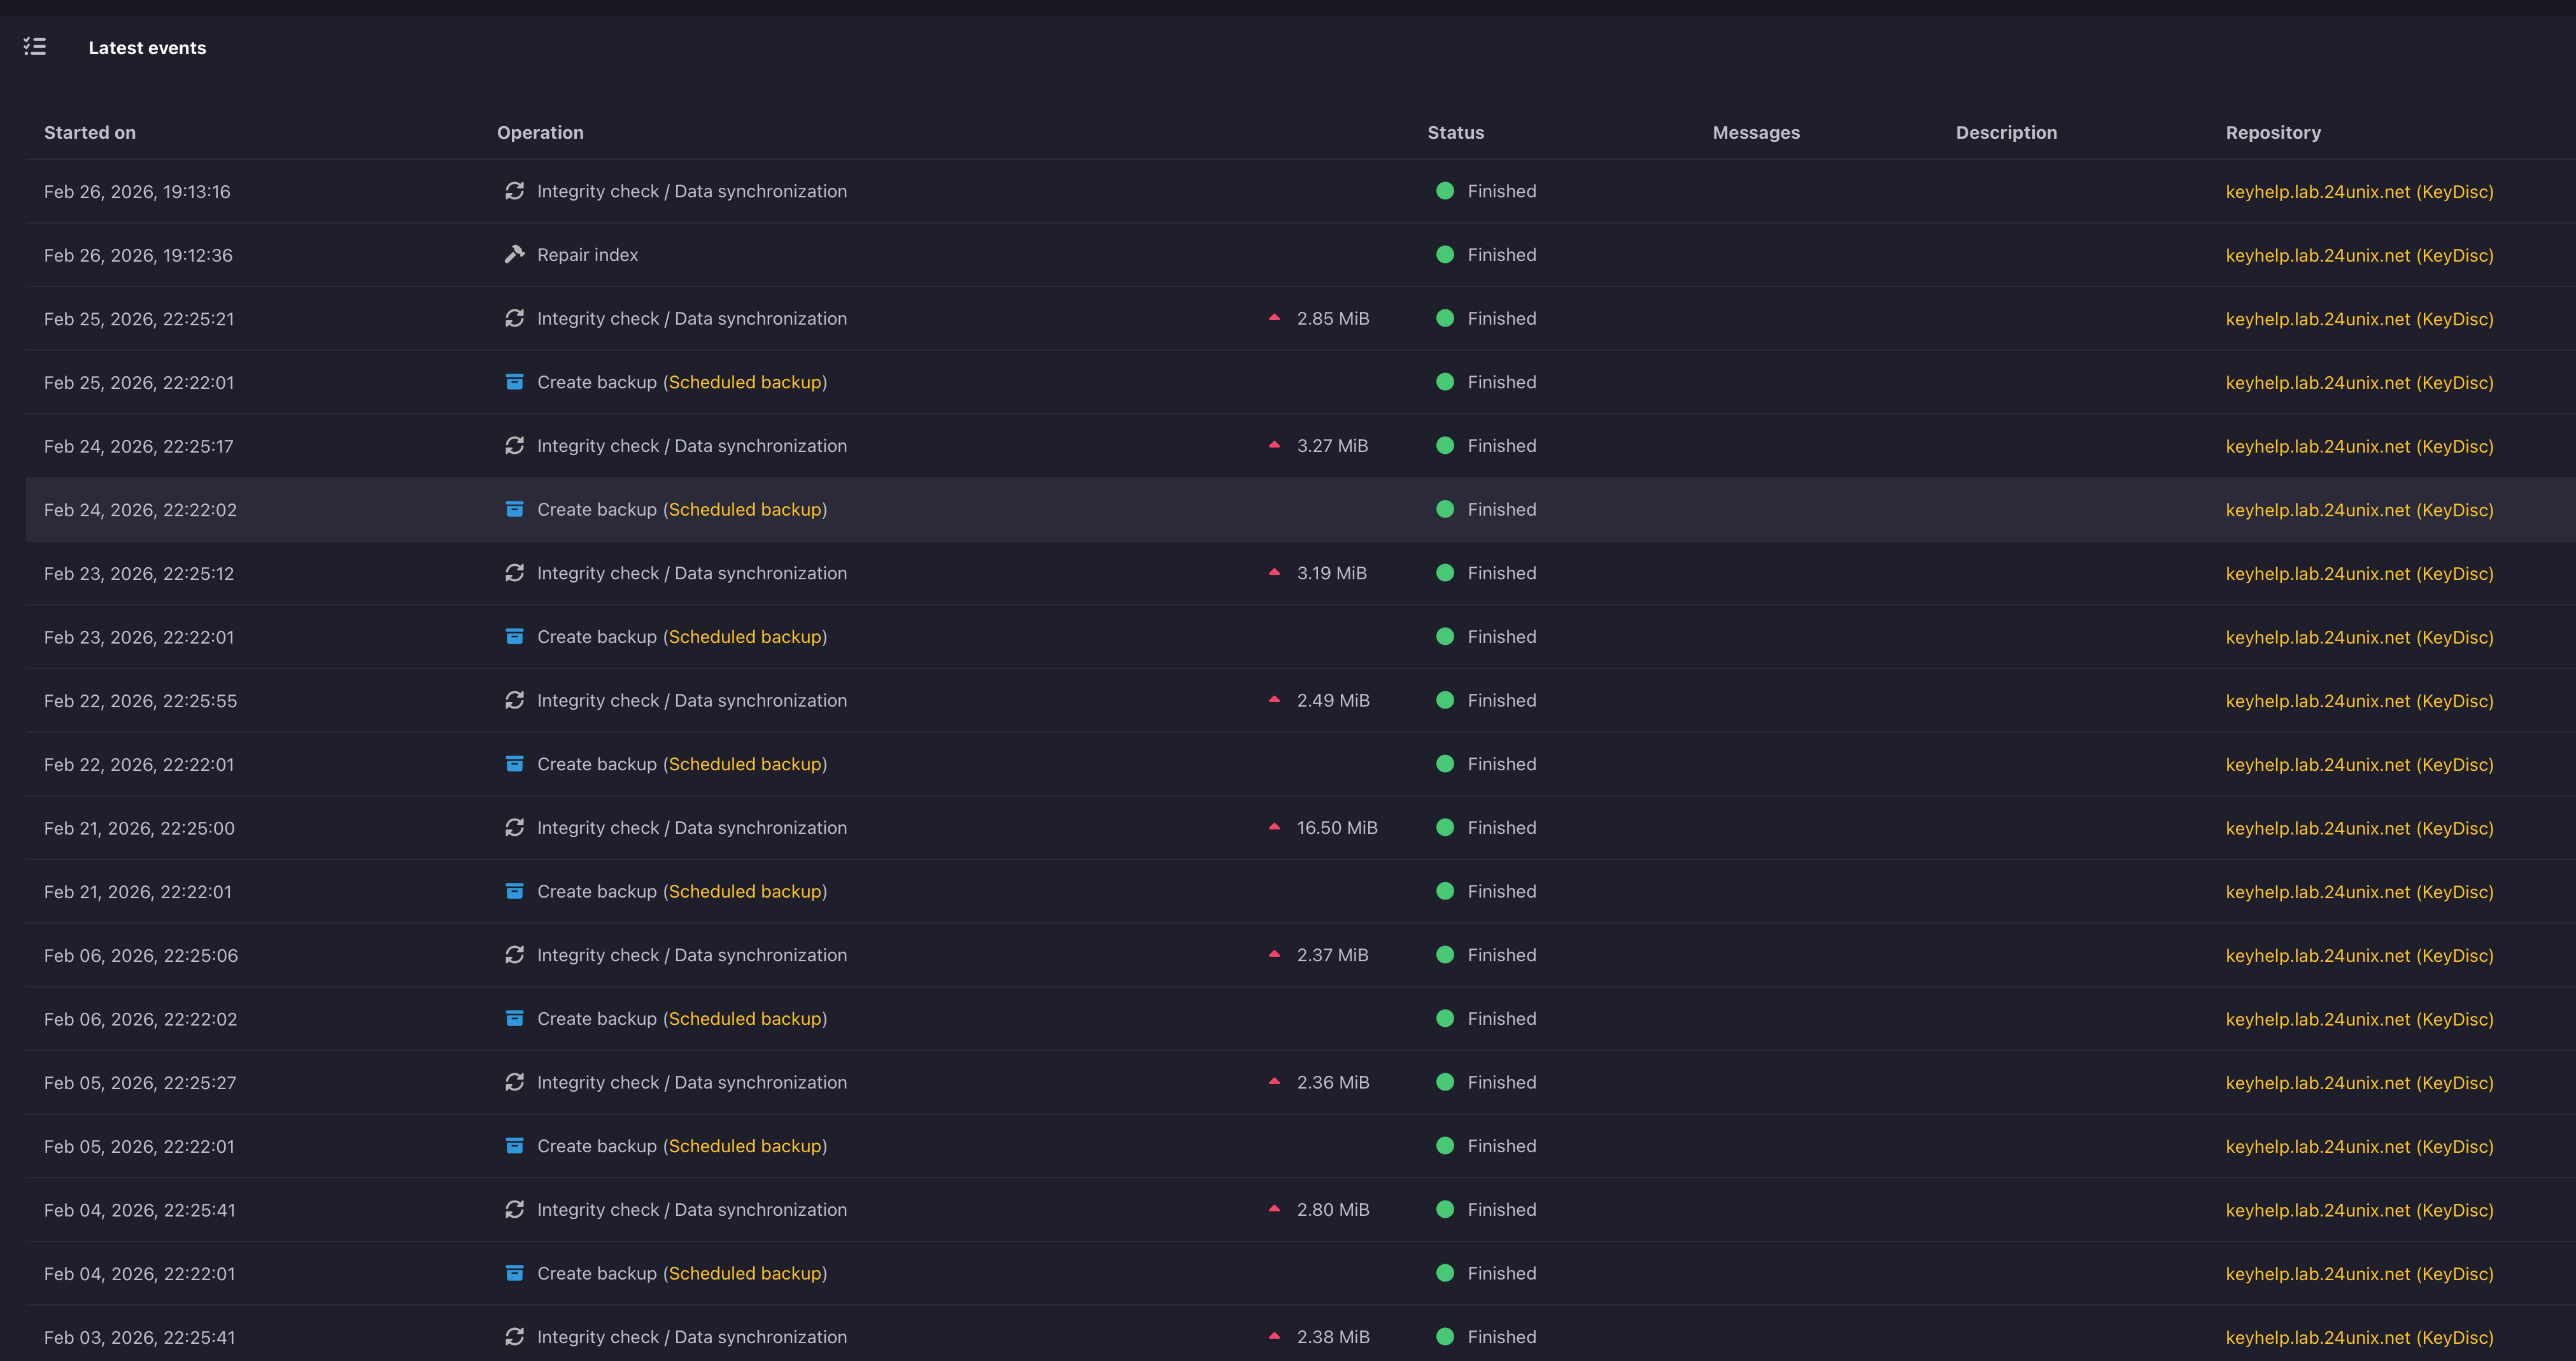Open Scheduled backup link on Feb 24 row
Image resolution: width=2576 pixels, height=1361 pixels.
click(x=745, y=509)
